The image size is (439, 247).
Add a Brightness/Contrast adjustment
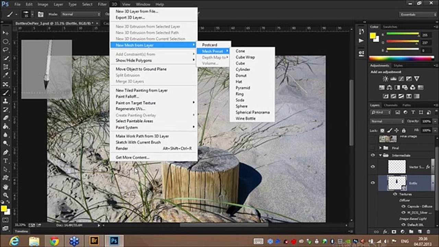point(385,79)
